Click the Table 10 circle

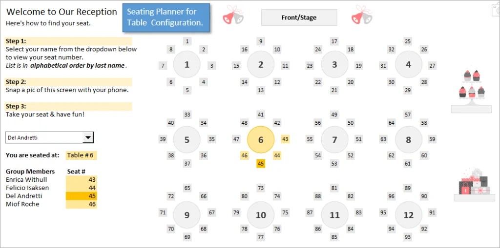point(261,215)
